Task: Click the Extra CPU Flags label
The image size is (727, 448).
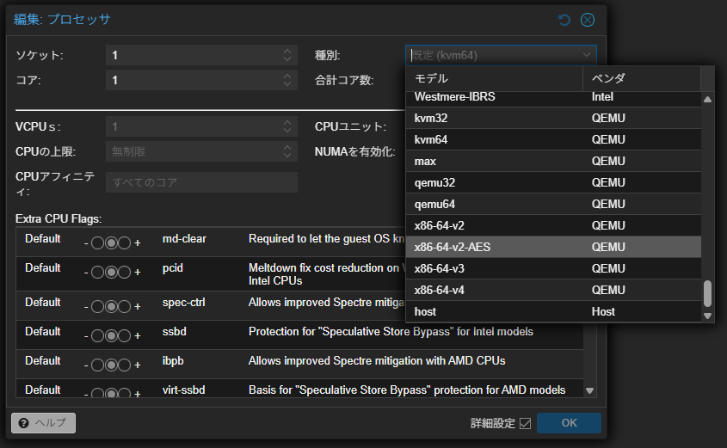Action: [x=59, y=218]
